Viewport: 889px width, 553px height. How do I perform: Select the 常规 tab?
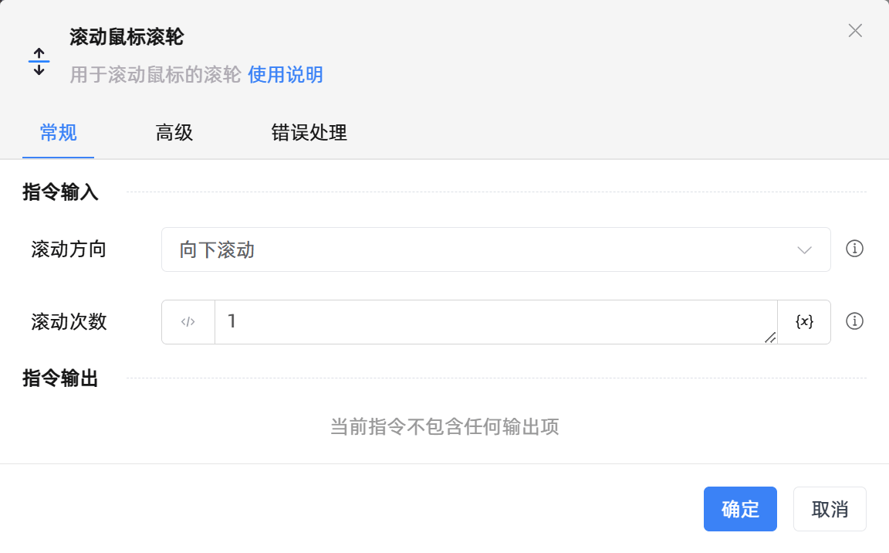pyautogui.click(x=58, y=133)
